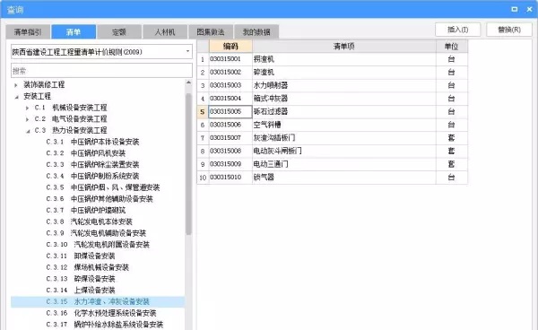This screenshot has width=538, height=330.
Task: Click the 单位 column header
Action: [x=452, y=47]
